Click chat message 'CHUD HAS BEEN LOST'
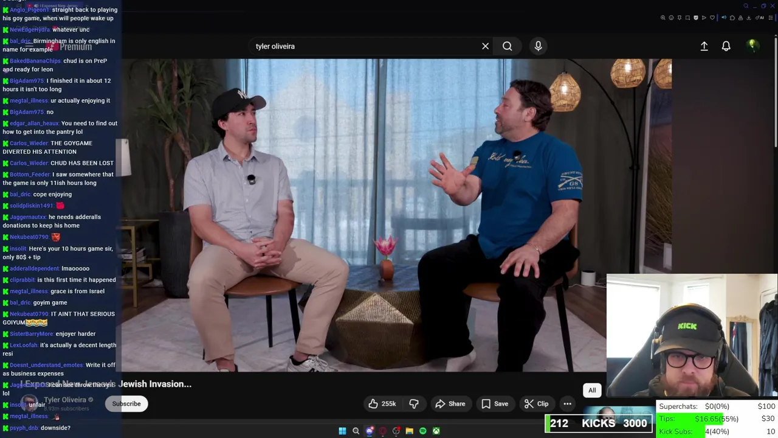 [x=82, y=163]
